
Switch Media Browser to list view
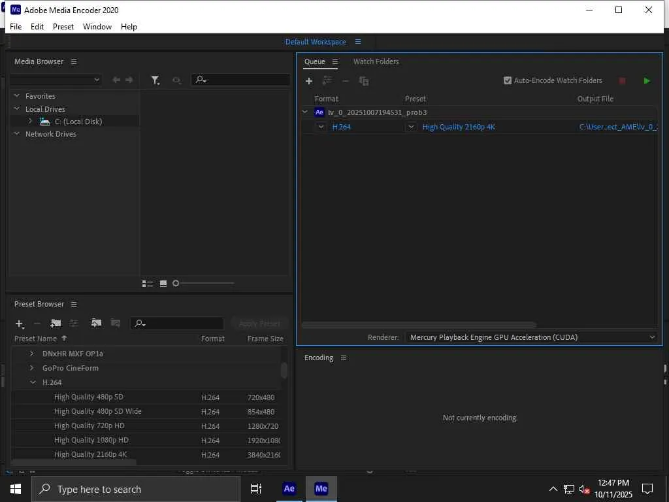click(148, 284)
